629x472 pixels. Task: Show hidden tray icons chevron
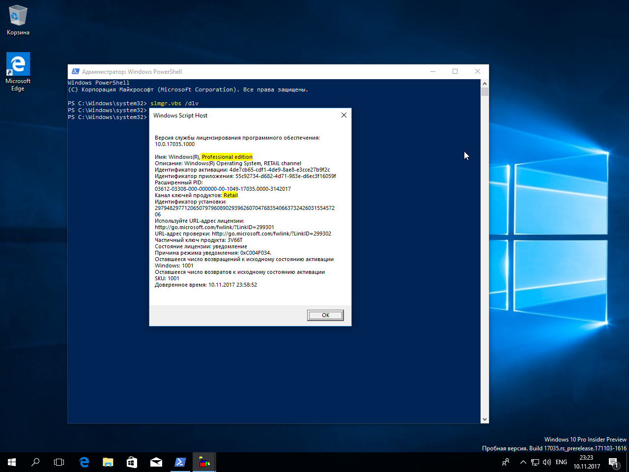point(523,462)
